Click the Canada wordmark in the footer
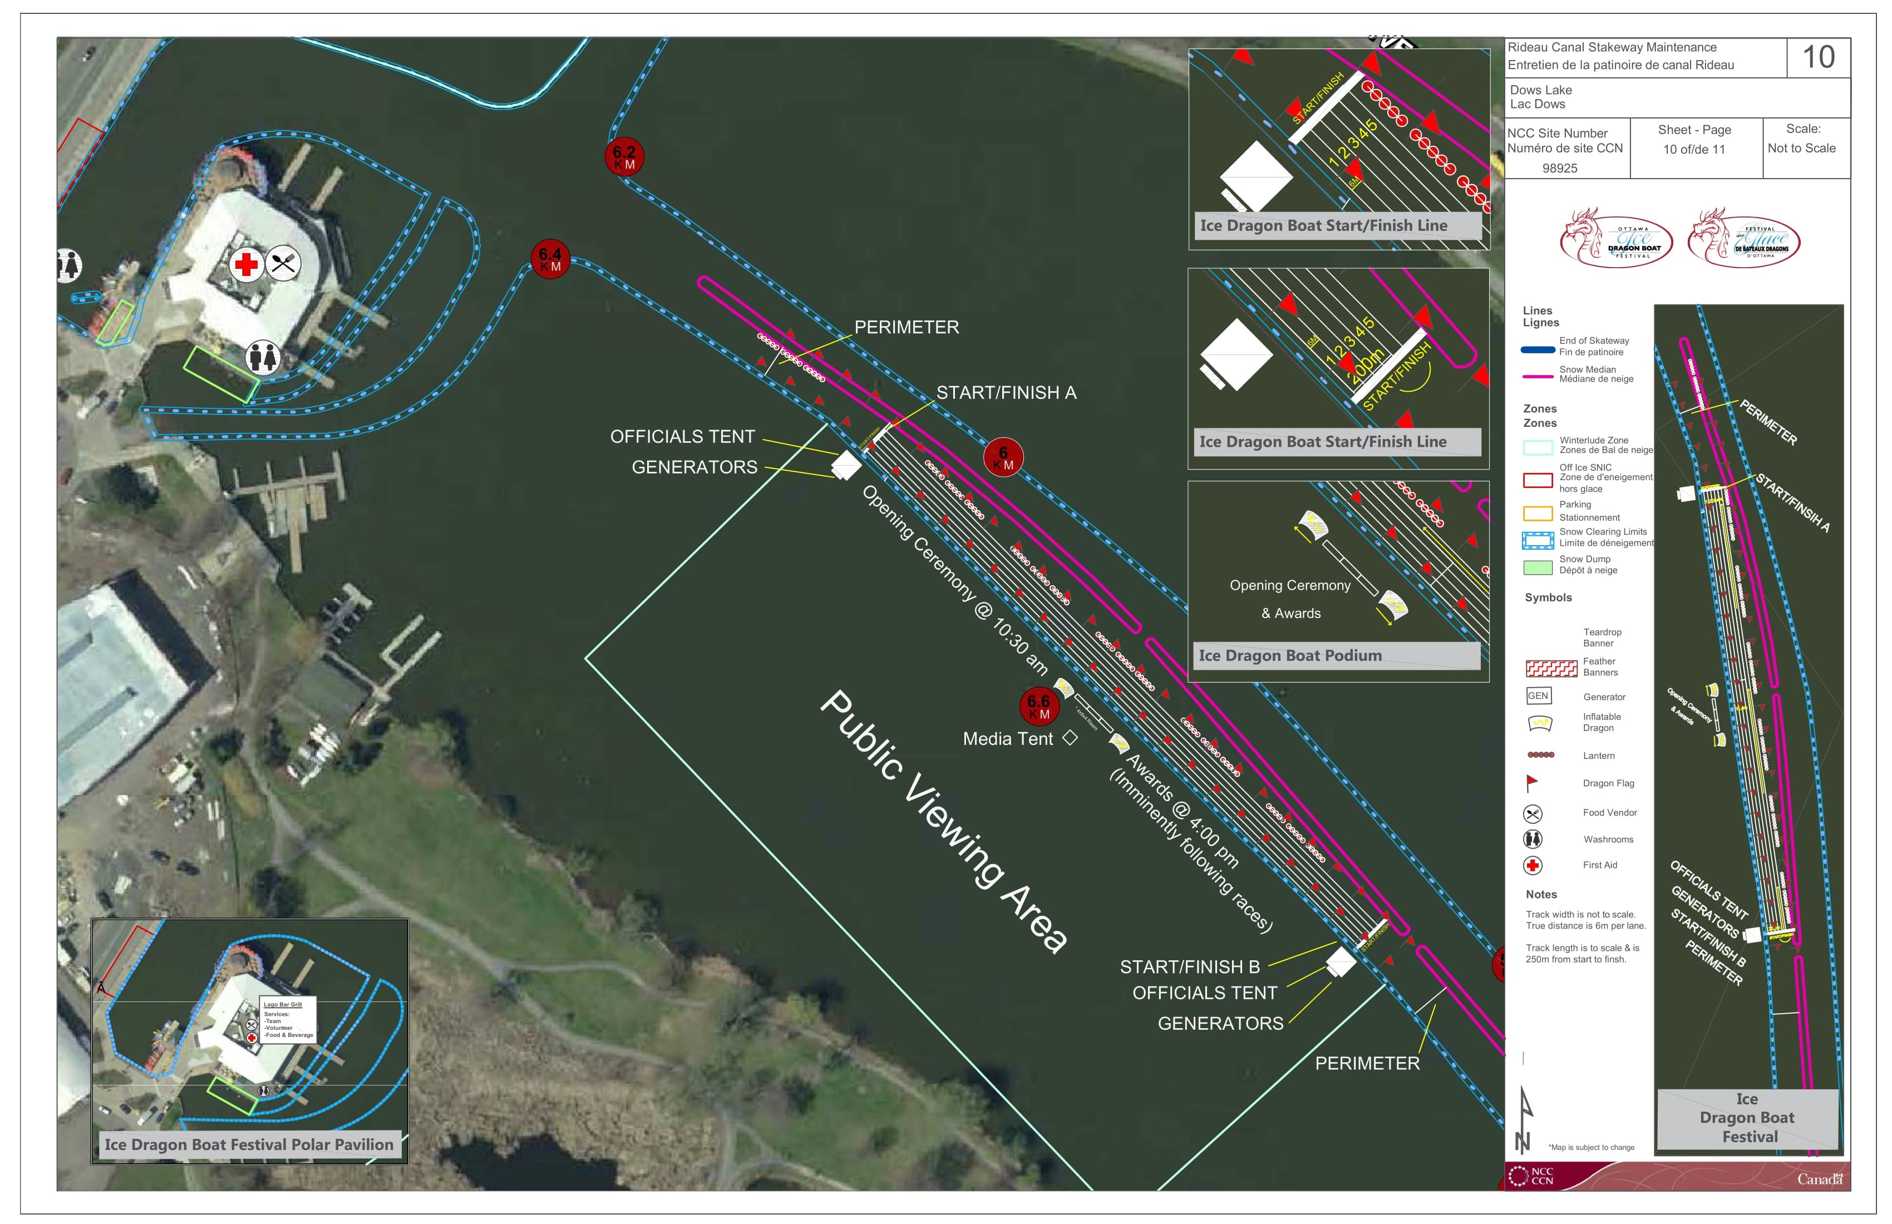Viewport: 1892px width, 1224px height. (x=1819, y=1179)
